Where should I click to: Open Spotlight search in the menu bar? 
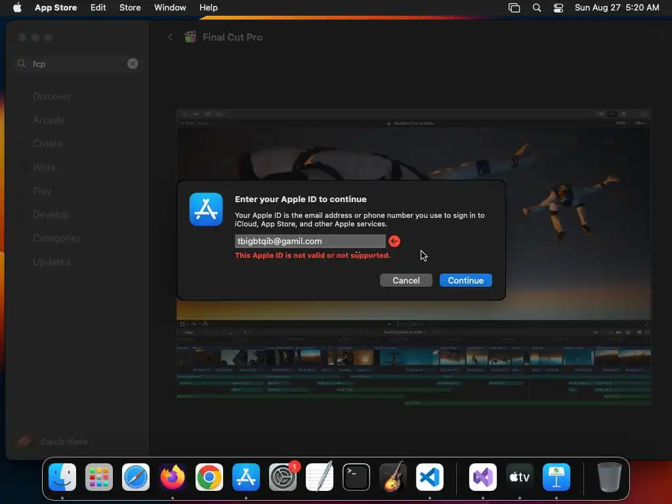[537, 8]
